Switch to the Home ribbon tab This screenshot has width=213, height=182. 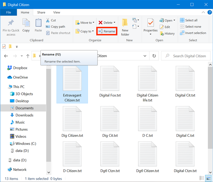(25, 12)
